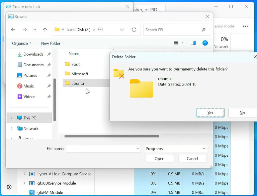Click the search magnifier icon
This screenshot has height=196, width=257.
coord(204,30)
